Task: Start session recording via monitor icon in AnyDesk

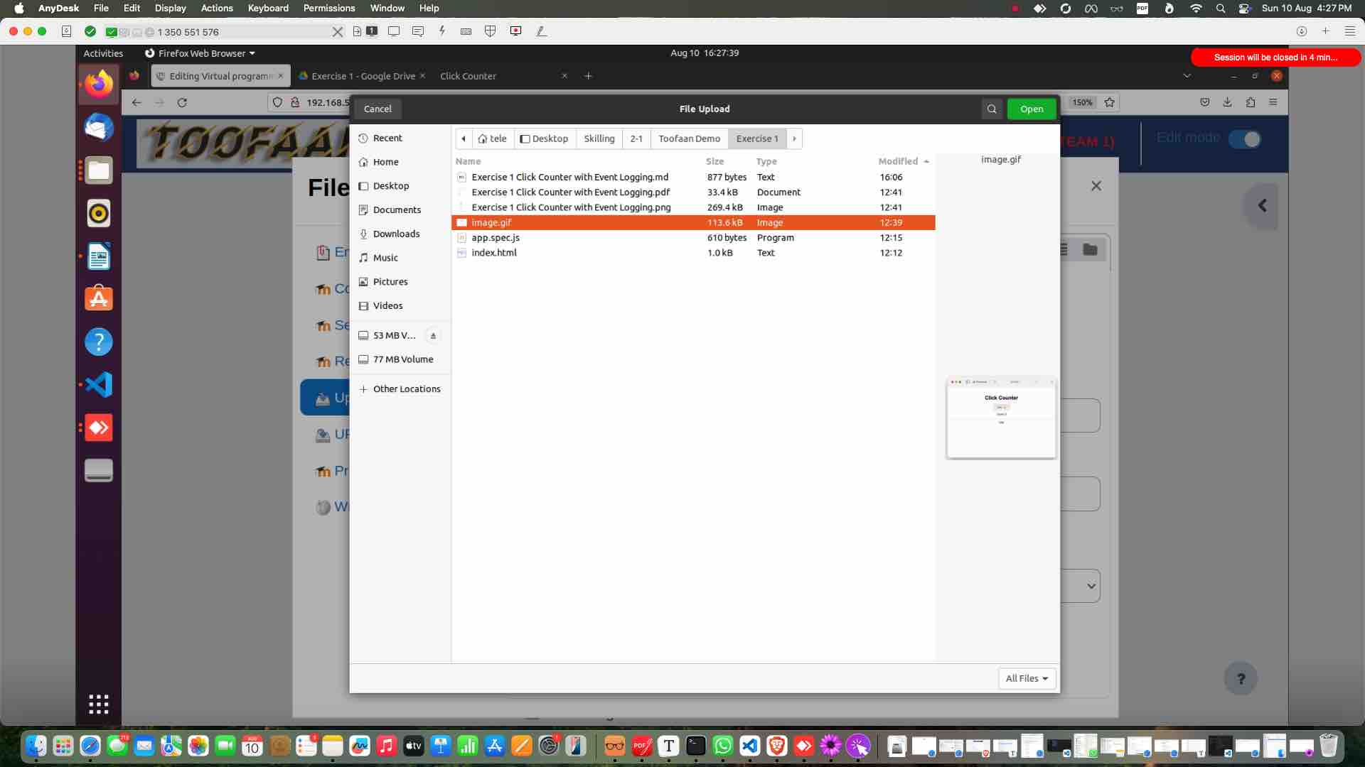Action: point(516,31)
